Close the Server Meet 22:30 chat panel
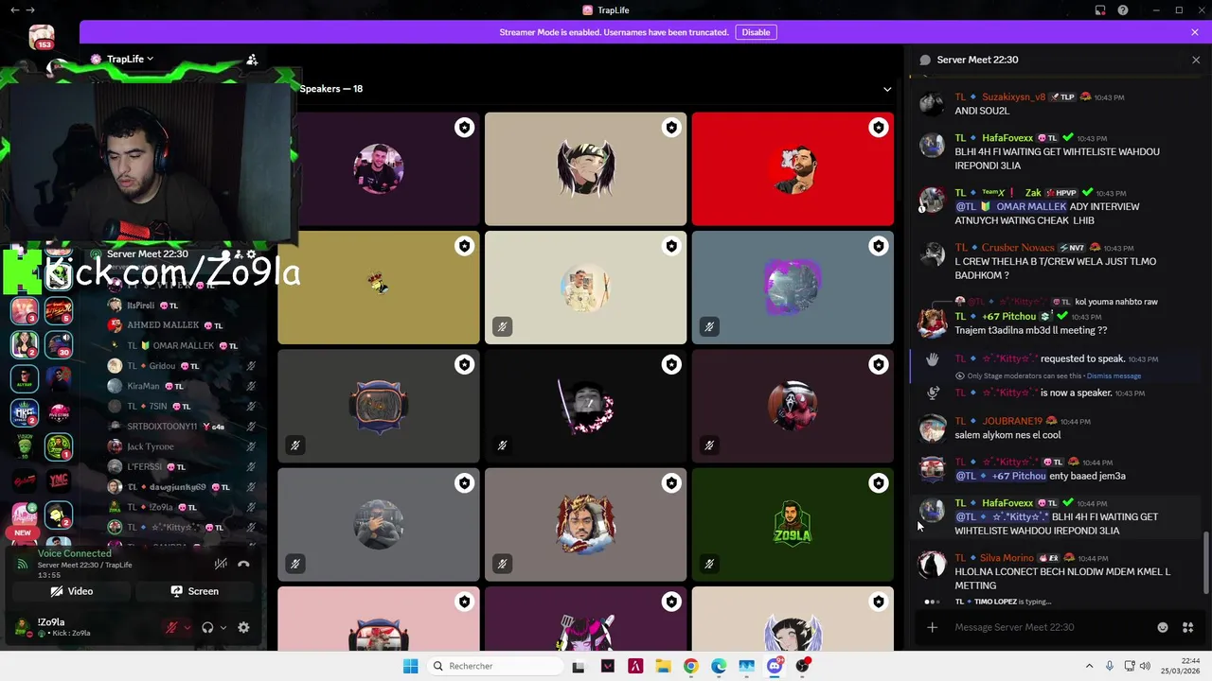Screen dimensions: 1212x681 1195,60
